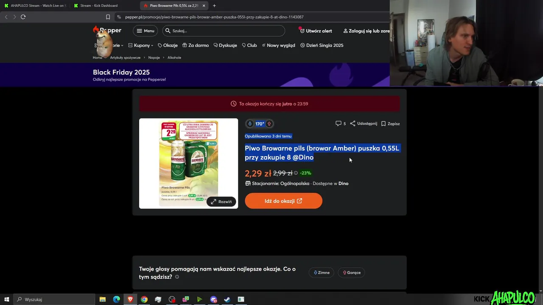Select Nowy wygląd in navigation

[278, 45]
